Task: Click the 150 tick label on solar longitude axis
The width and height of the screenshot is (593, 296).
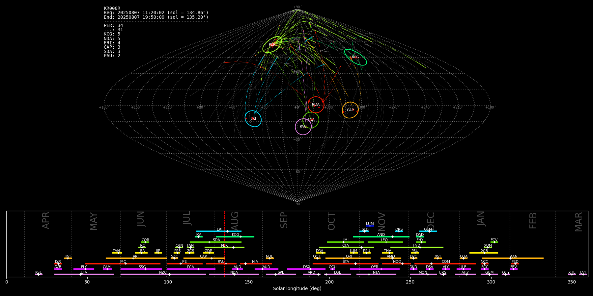Action: (249, 282)
